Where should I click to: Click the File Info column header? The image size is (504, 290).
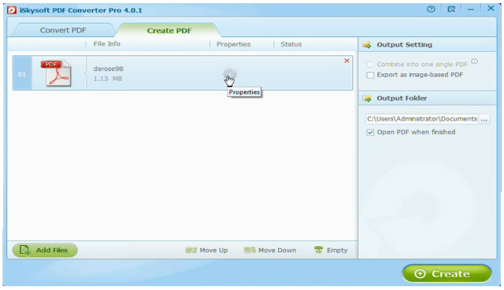click(x=107, y=43)
